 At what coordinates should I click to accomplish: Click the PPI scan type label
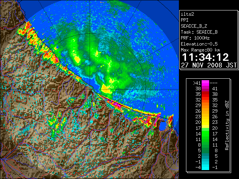click(184, 20)
